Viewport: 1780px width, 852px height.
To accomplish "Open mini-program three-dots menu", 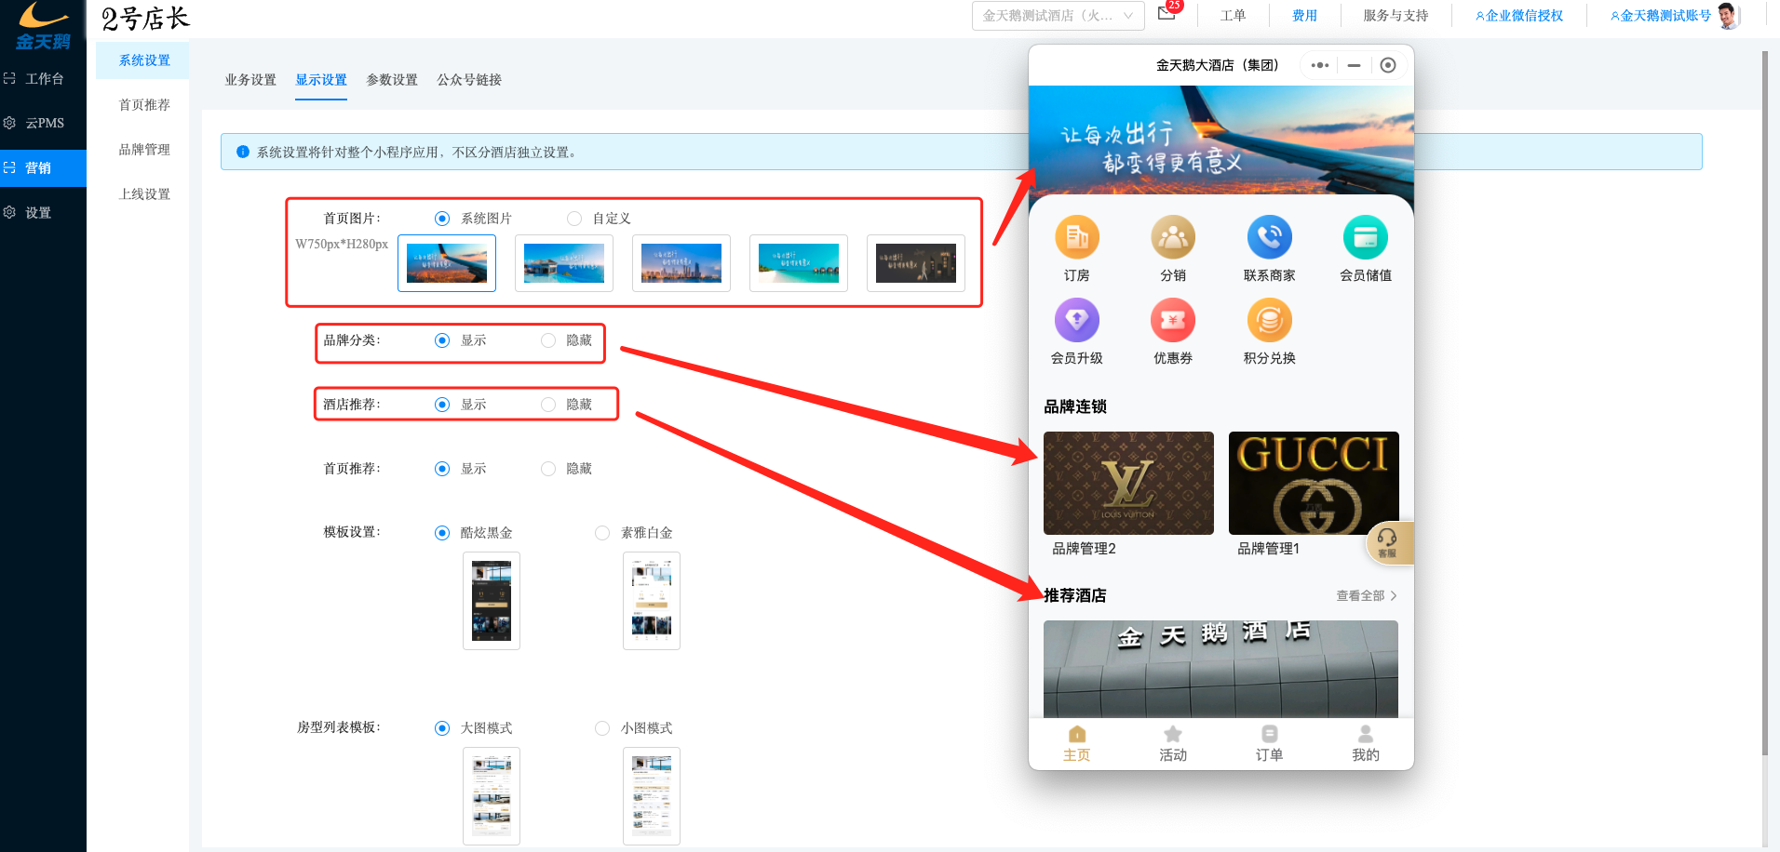I will pyautogui.click(x=1320, y=65).
